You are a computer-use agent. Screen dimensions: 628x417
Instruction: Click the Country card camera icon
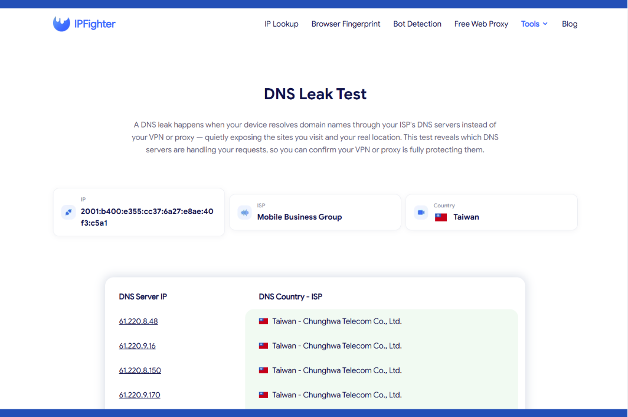(421, 213)
